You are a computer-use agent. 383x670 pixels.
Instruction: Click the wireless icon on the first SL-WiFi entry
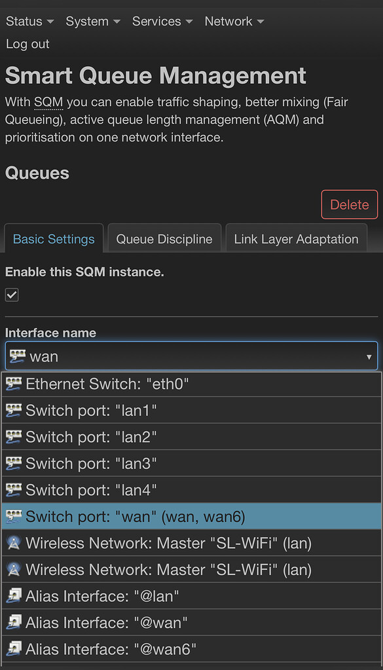pyautogui.click(x=14, y=543)
